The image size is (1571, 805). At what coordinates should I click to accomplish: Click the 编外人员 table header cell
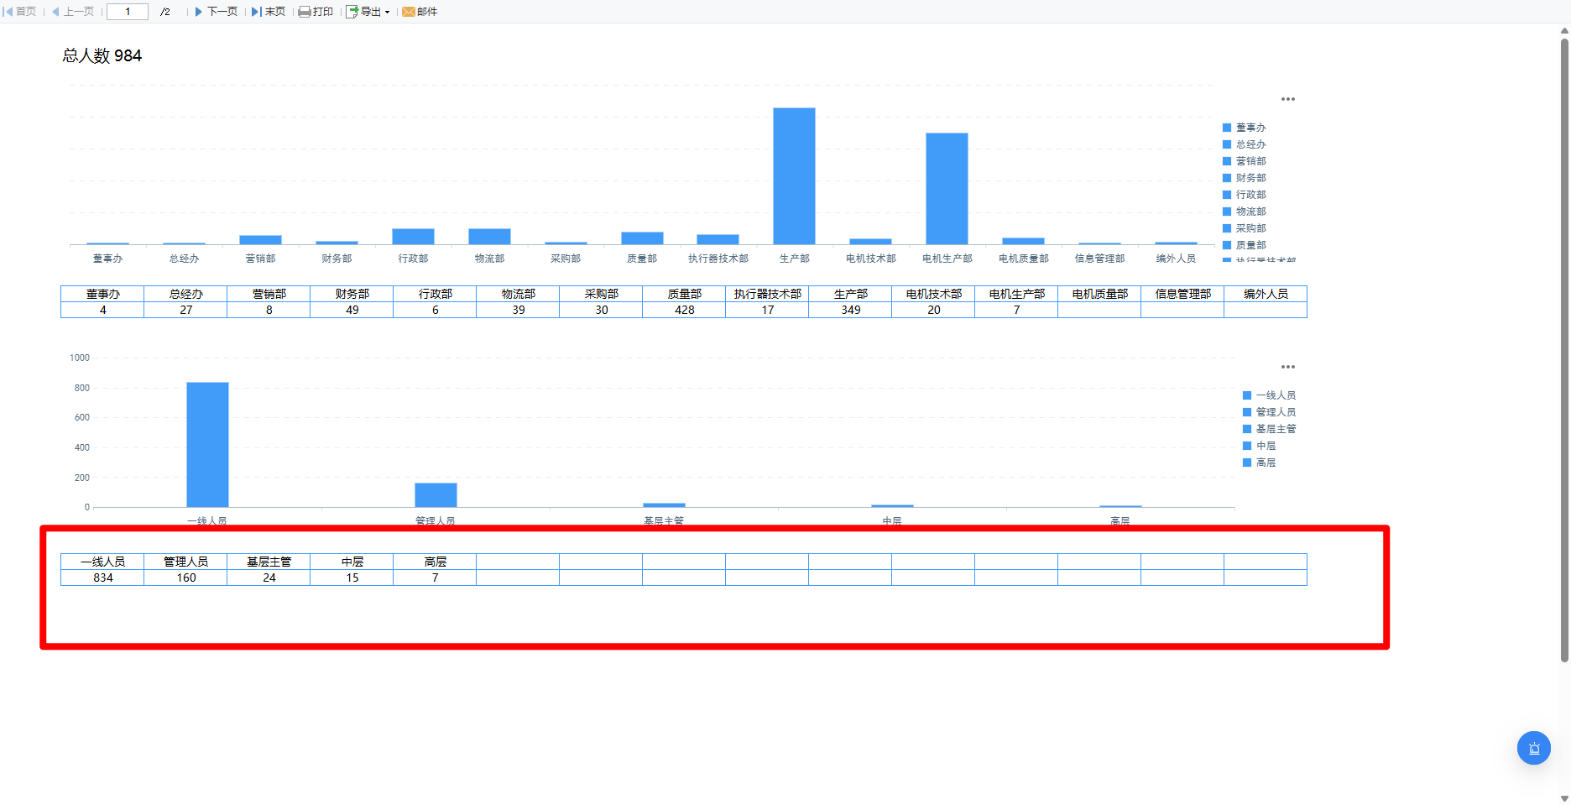tap(1266, 294)
